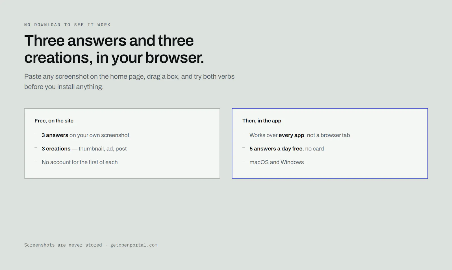Click 'Screenshots are never stored' footer text
The height and width of the screenshot is (270, 452).
[x=63, y=245]
